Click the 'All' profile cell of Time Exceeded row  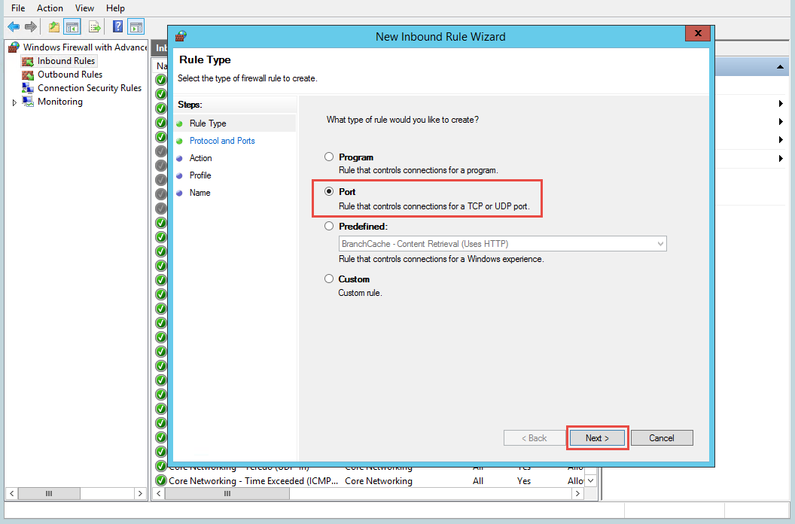478,481
